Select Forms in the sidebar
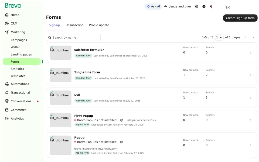Image resolution: width=259 pixels, height=162 pixels. 22,62
